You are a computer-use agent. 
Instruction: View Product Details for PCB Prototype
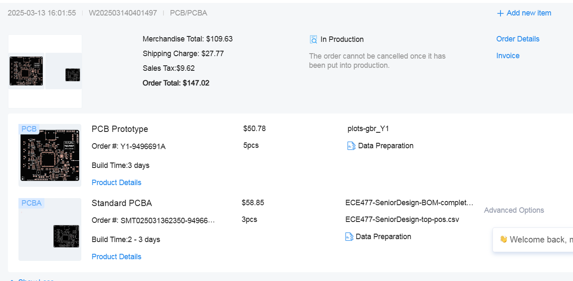tap(117, 183)
